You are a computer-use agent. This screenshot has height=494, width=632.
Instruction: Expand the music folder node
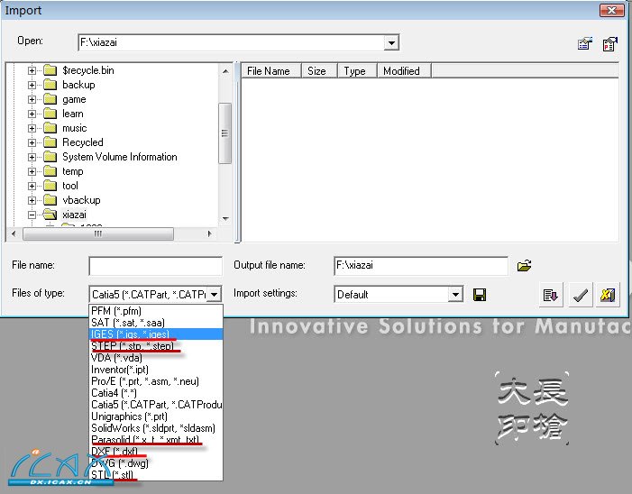[32, 129]
